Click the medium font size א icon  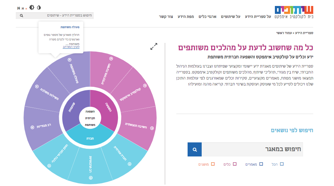coord(23,8)
